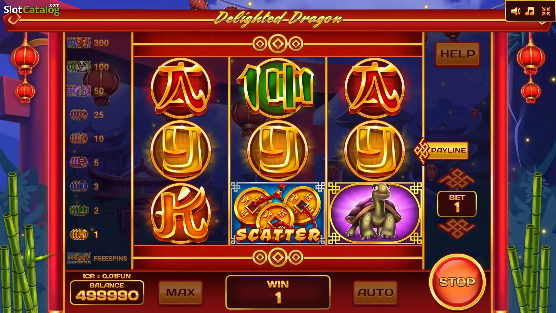Start autoplay with the AUTO button
This screenshot has width=556, height=313.
[375, 293]
